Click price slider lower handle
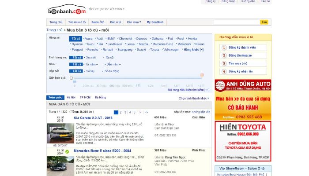 [x=75, y=81]
